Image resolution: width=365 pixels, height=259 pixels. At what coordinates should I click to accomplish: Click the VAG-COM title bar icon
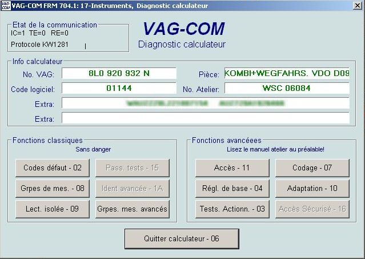coord(6,6)
